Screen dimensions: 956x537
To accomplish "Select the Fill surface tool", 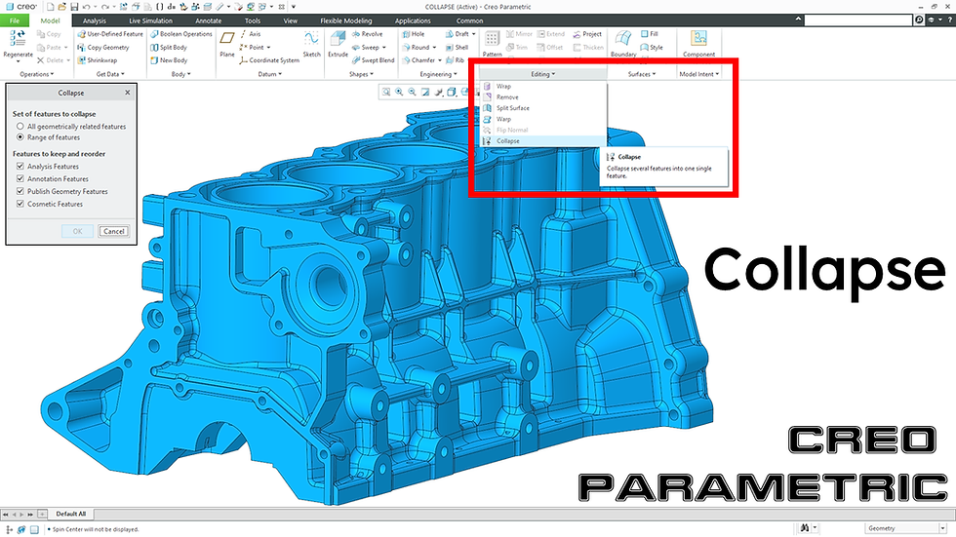I will click(650, 34).
